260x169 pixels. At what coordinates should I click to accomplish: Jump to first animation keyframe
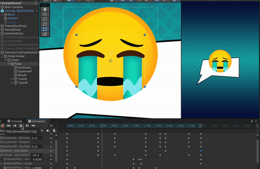tap(9, 126)
